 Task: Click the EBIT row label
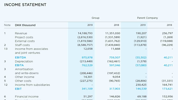[18, 89]
